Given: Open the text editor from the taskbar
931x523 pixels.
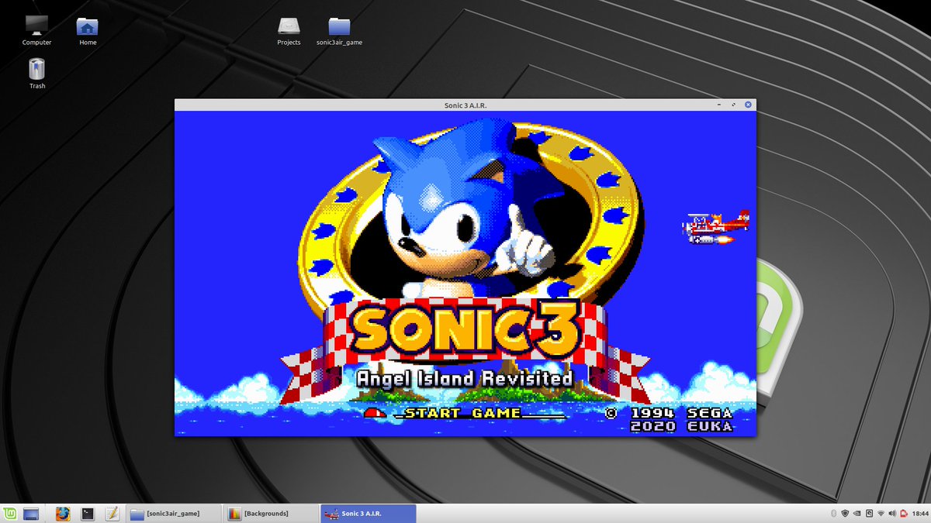Looking at the screenshot, I should (111, 513).
